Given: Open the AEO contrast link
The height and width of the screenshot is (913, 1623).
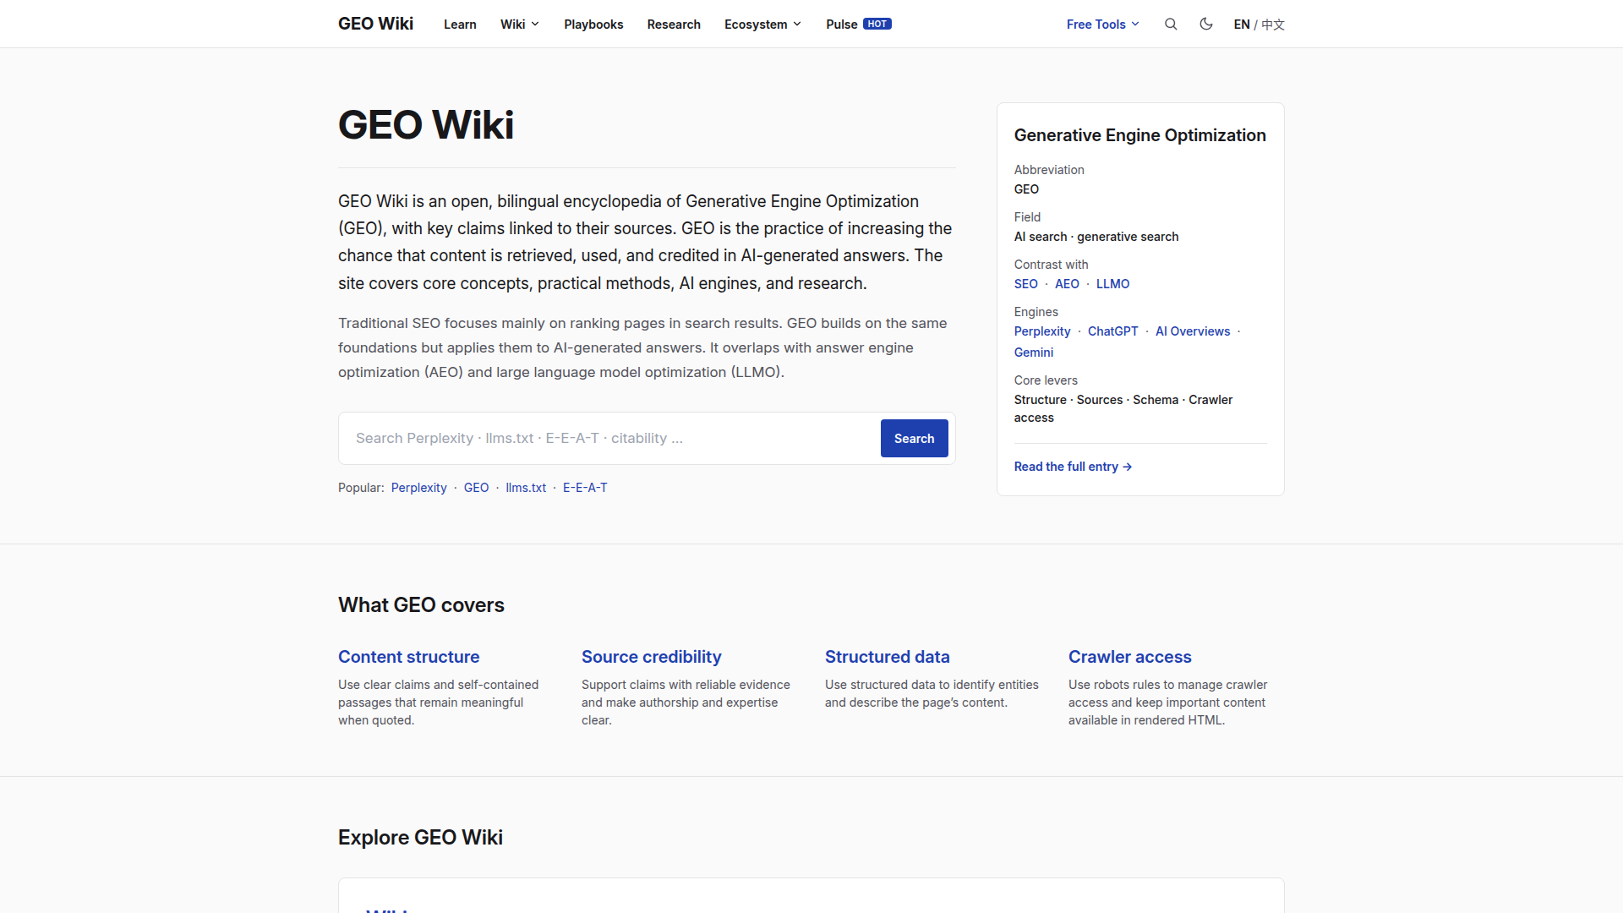Looking at the screenshot, I should (x=1067, y=284).
